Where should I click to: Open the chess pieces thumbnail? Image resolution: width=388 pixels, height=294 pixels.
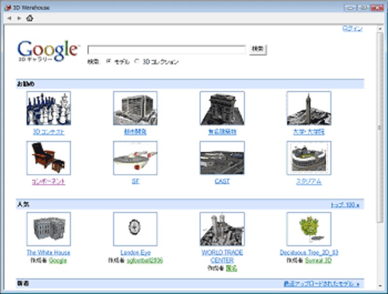click(x=49, y=108)
